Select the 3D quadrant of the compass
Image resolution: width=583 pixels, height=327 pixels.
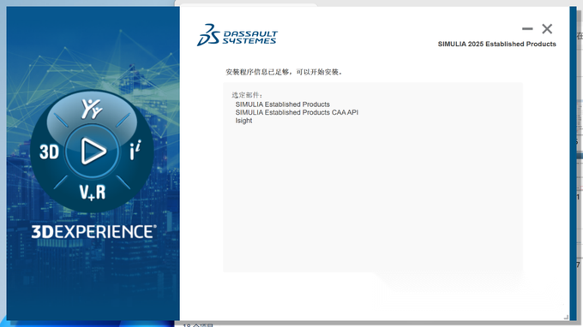coord(49,152)
